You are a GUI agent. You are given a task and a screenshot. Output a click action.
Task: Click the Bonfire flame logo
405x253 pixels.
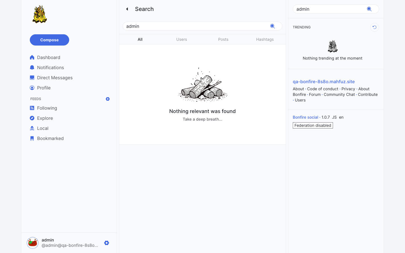(x=40, y=14)
